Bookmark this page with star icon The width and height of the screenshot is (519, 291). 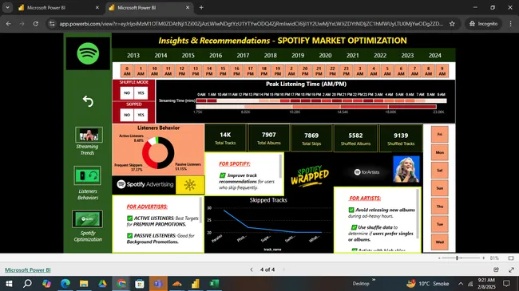452,23
